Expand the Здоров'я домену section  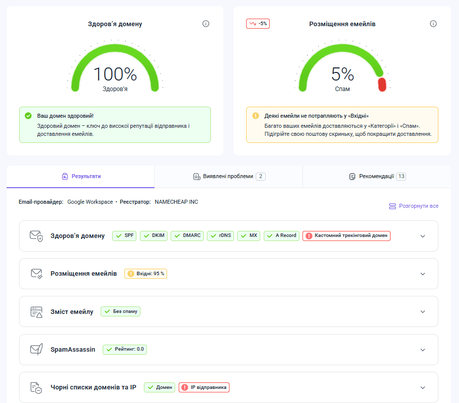pyautogui.click(x=423, y=236)
